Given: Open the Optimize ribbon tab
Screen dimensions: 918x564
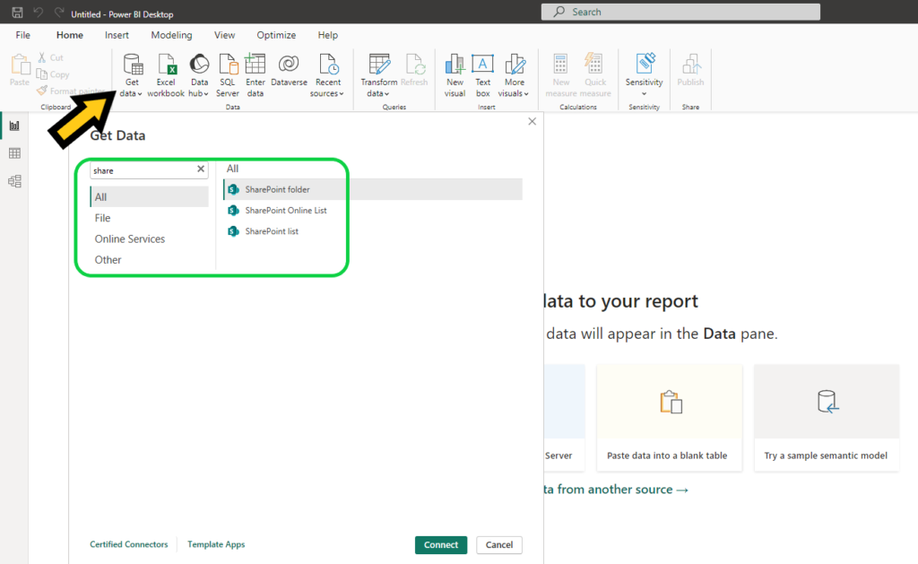Looking at the screenshot, I should tap(276, 35).
